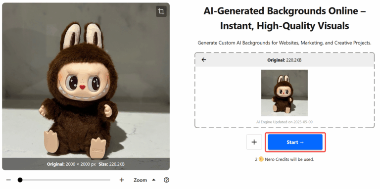
Task: Click the zoom slider track
Action: point(64,180)
